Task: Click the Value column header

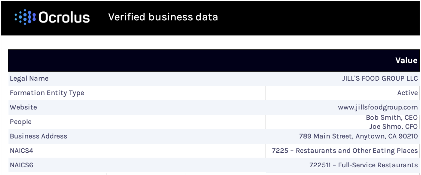Action: click(406, 61)
